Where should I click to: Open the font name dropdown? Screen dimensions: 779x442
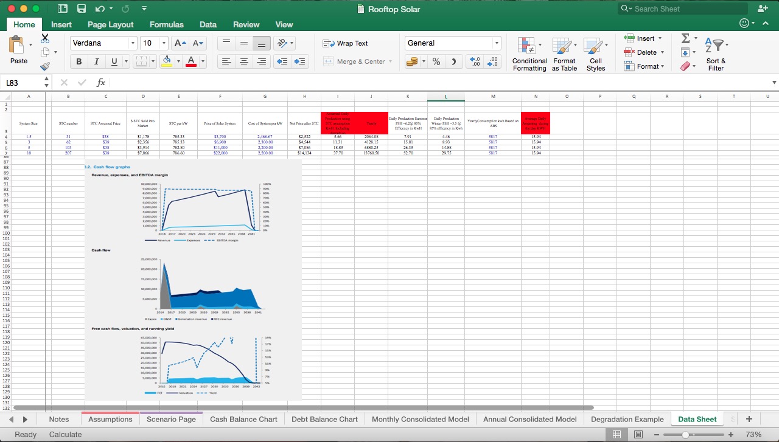click(x=133, y=43)
